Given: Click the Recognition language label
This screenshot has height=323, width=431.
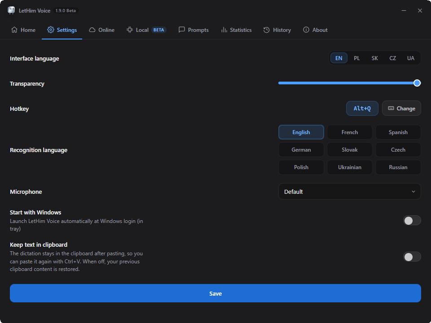Looking at the screenshot, I should (x=39, y=150).
